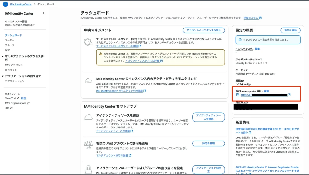Click the アカウントインスタンスの防止 button
This screenshot has height=175, width=309.
point(204,30)
